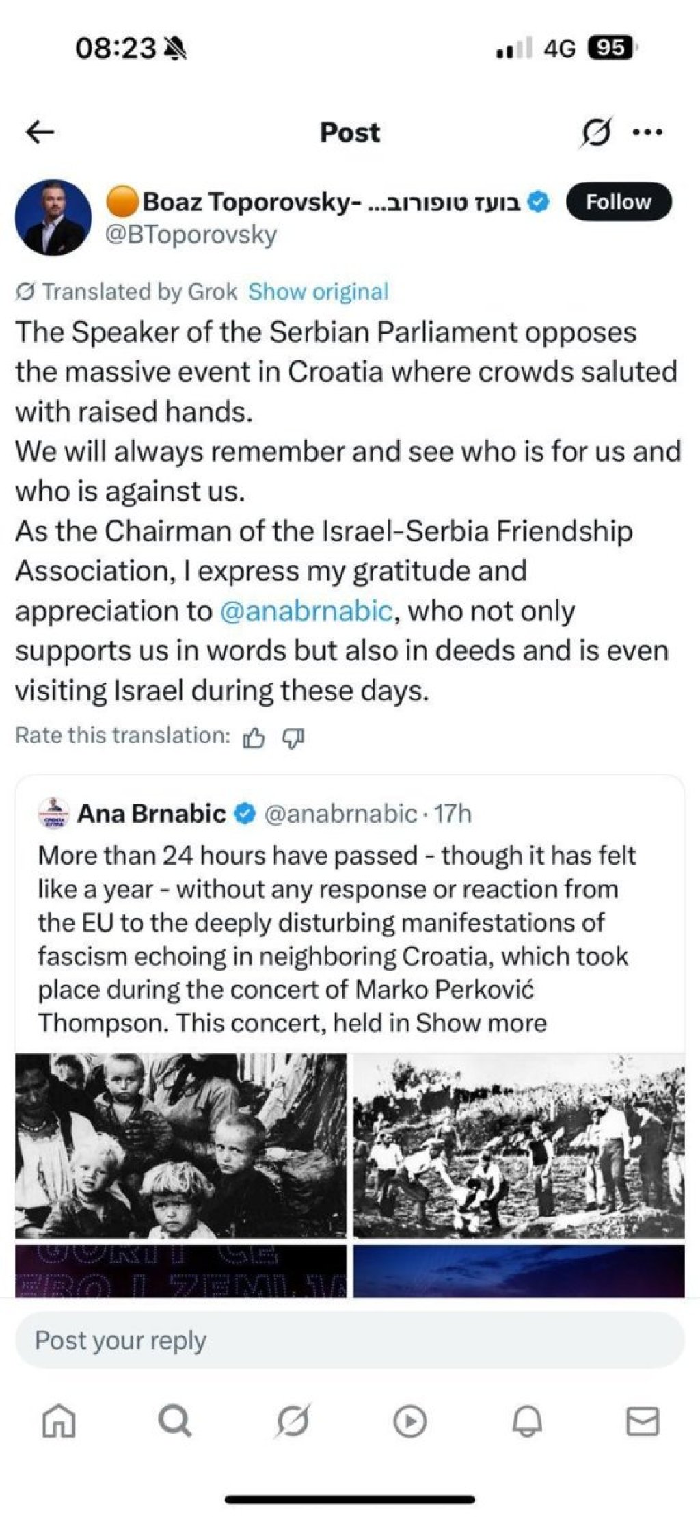Go to the Home tab
Viewport: 700px width, 1517px height.
[x=58, y=1423]
